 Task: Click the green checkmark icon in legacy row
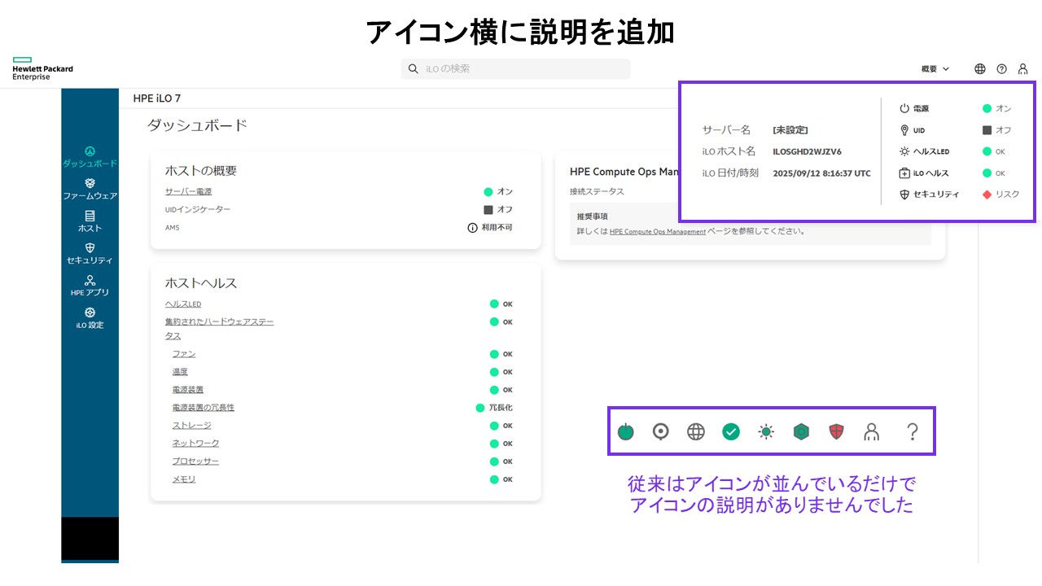tap(731, 431)
